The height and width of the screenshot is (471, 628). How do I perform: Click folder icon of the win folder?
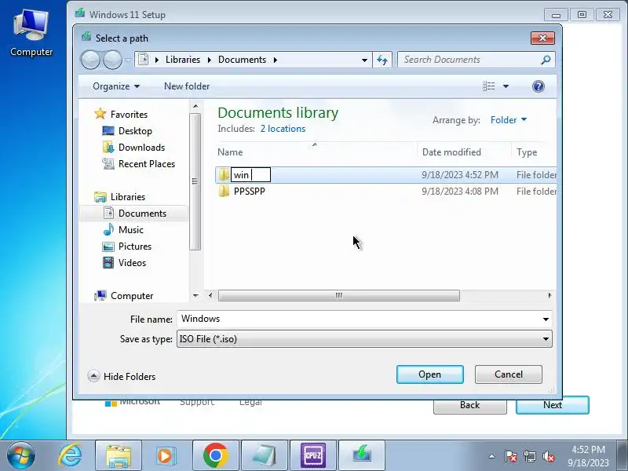point(224,174)
